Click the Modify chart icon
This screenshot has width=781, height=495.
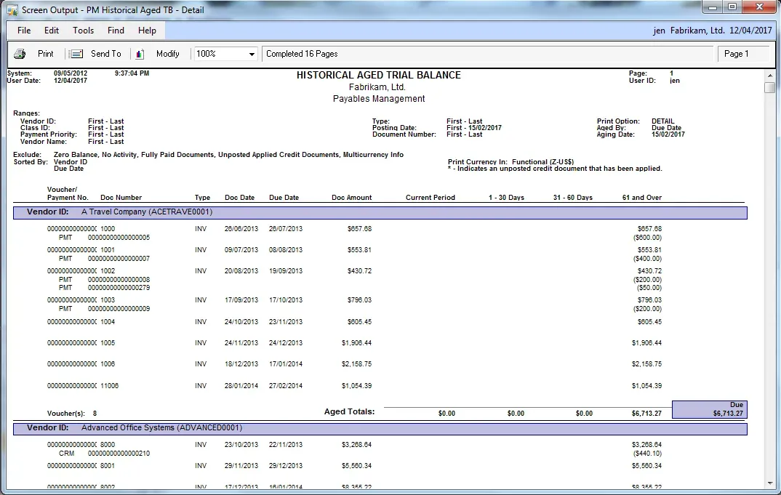coord(140,54)
